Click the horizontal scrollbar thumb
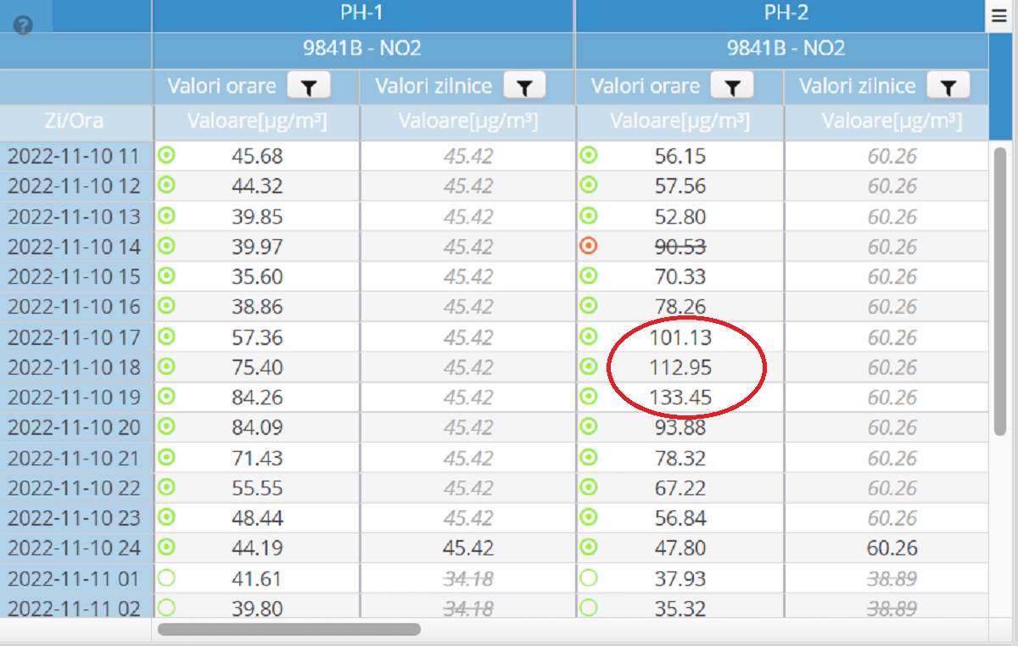Image resolution: width=1018 pixels, height=646 pixels. (x=288, y=630)
